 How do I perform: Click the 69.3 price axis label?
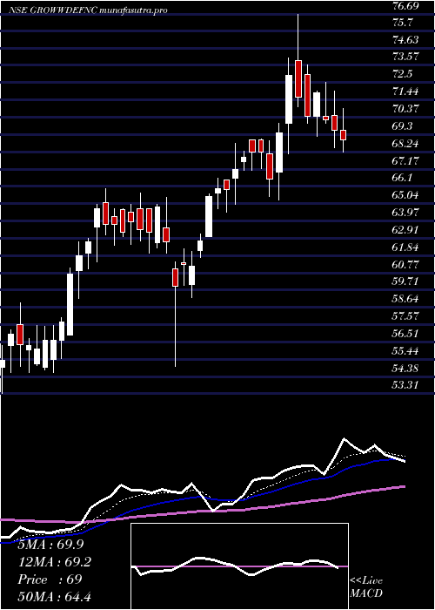coord(402,126)
